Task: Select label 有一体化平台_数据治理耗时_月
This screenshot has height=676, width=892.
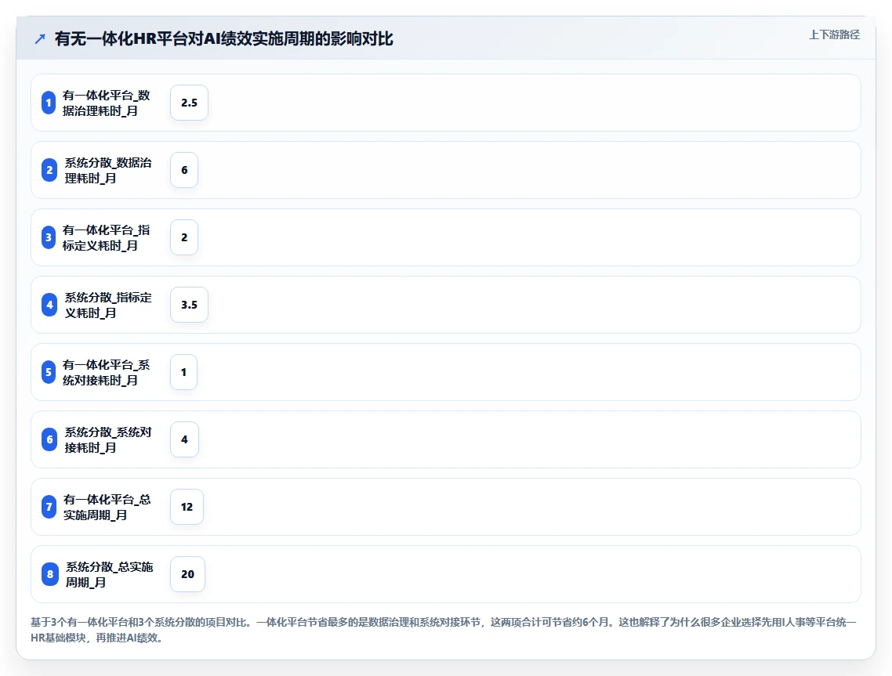Action: point(107,103)
